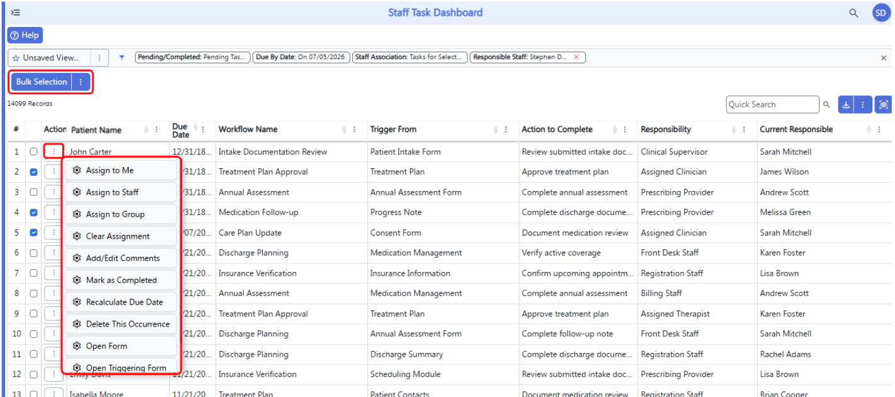Sort by Patient Name column arrows

147,130
